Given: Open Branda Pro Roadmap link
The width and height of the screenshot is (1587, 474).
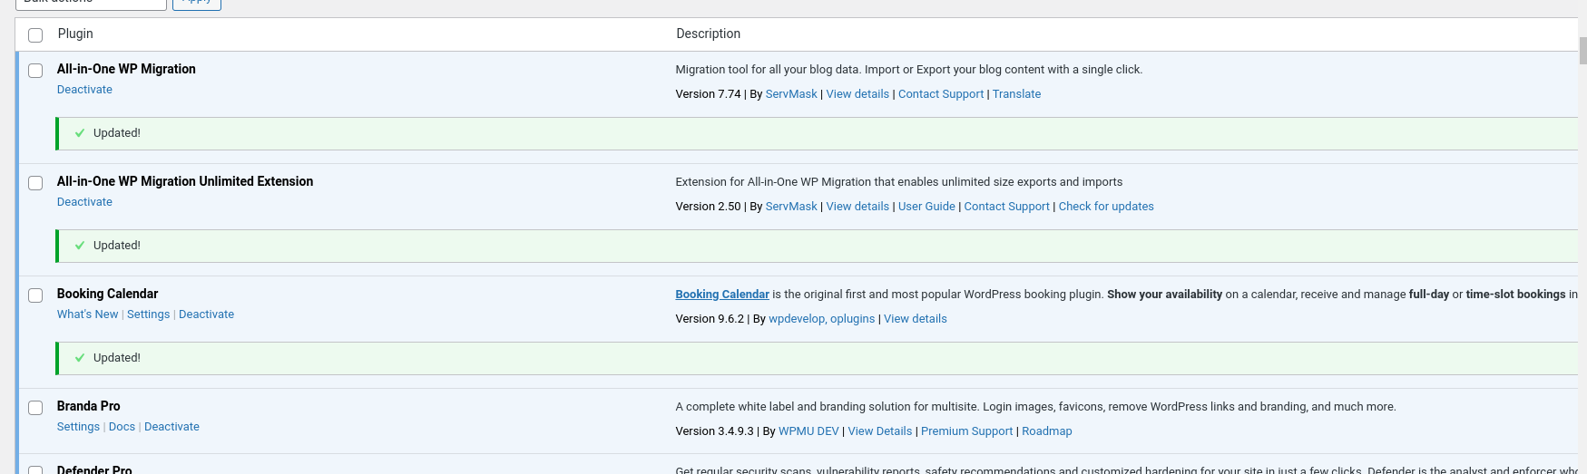Looking at the screenshot, I should point(1046,431).
